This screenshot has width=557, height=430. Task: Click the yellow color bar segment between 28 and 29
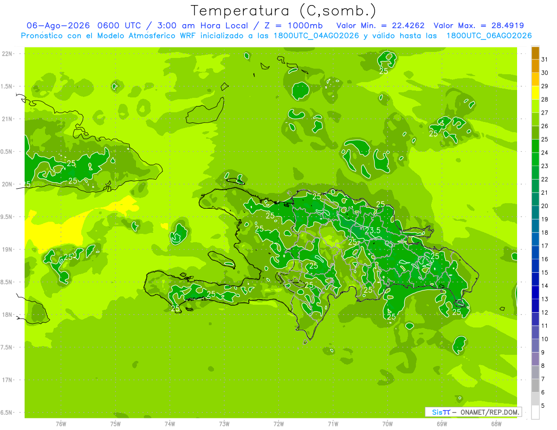(x=535, y=93)
